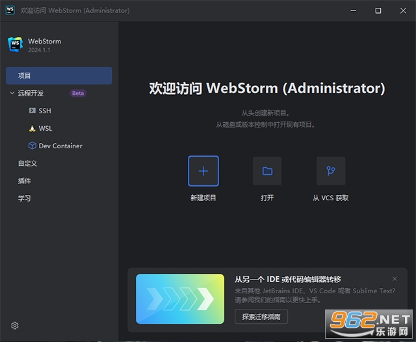Image resolution: width=416 pixels, height=342 pixels.
Task: Collapse the 远程开发 section chevron
Action: pos(12,93)
